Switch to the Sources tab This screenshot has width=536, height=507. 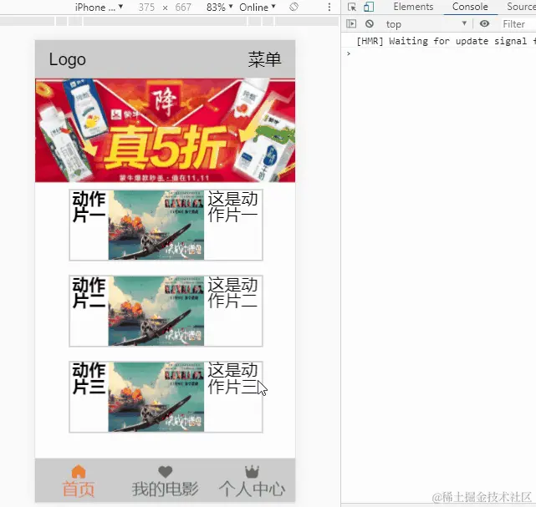coord(521,7)
